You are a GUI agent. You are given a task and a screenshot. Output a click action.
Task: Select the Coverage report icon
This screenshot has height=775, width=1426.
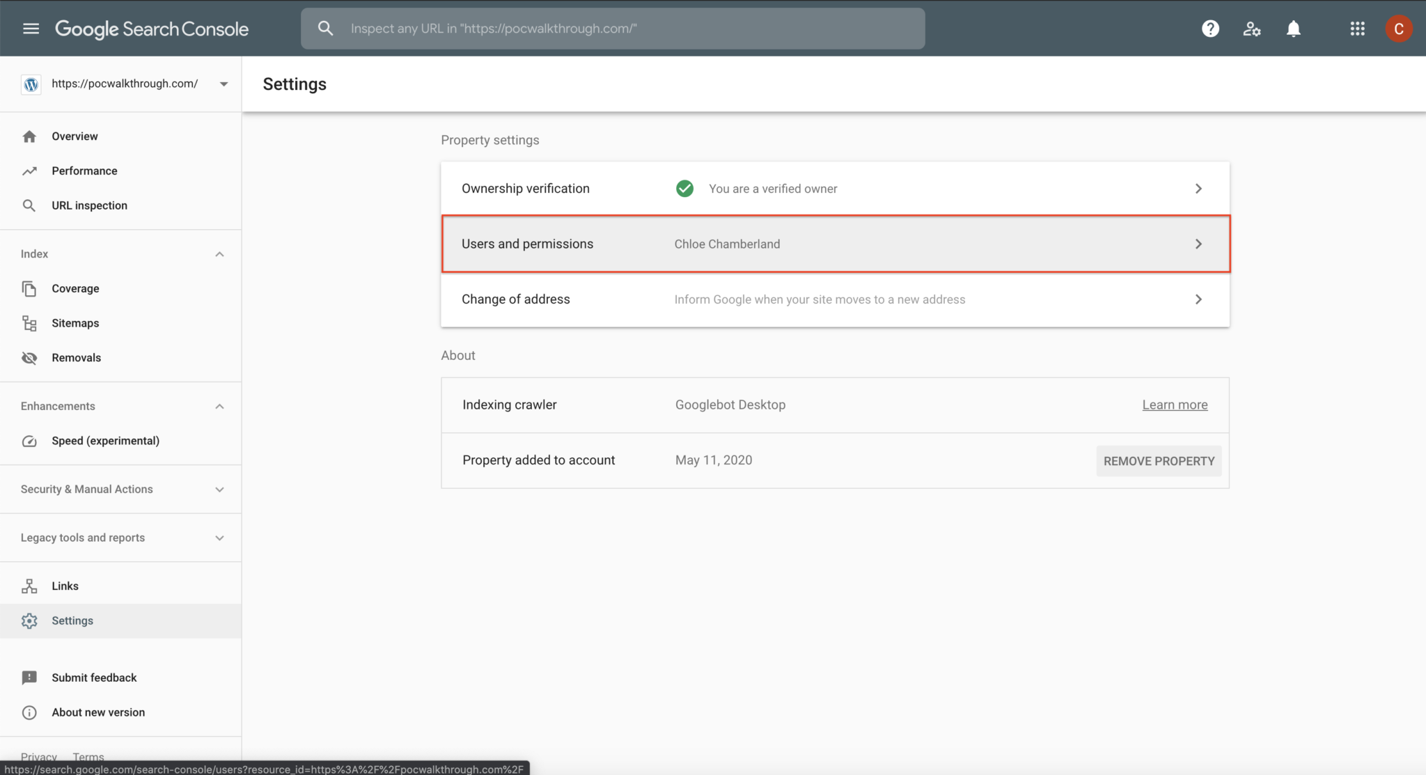coord(29,288)
